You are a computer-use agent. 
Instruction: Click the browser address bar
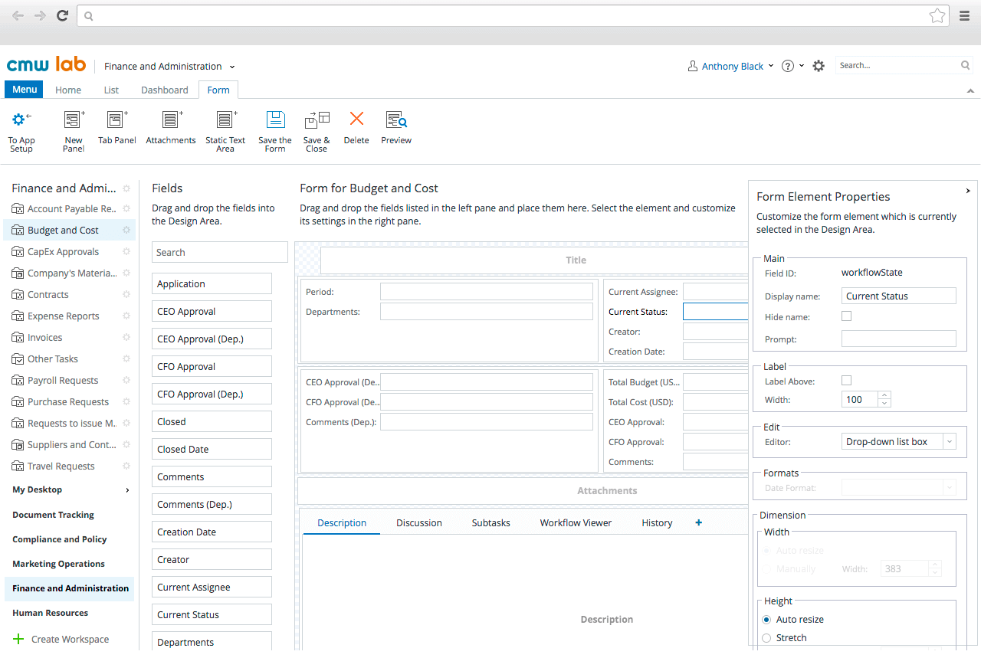pyautogui.click(x=513, y=15)
